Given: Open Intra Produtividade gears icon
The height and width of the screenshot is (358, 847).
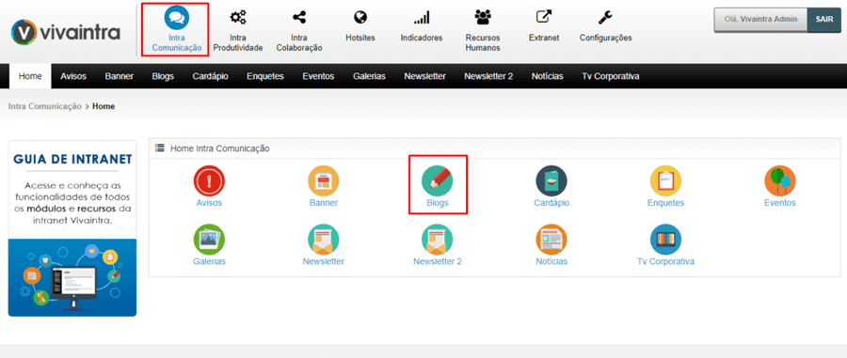Looking at the screenshot, I should click(238, 18).
